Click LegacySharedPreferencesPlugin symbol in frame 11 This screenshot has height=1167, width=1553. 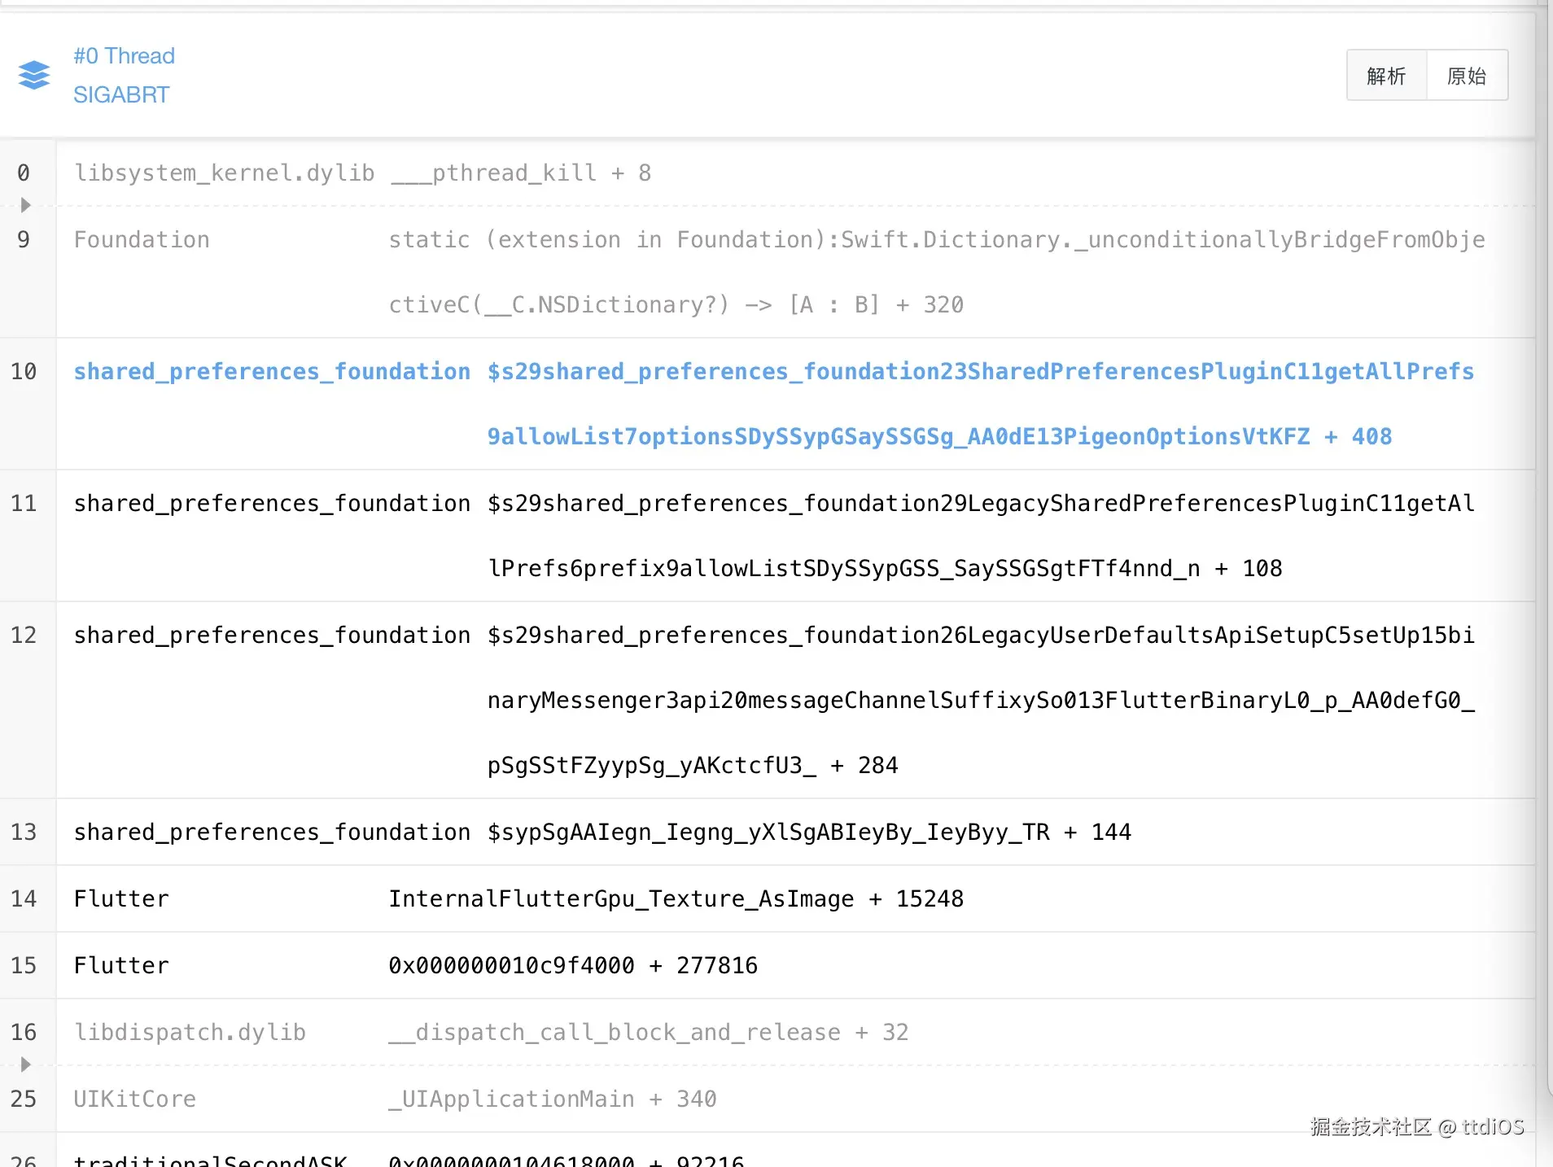point(981,535)
